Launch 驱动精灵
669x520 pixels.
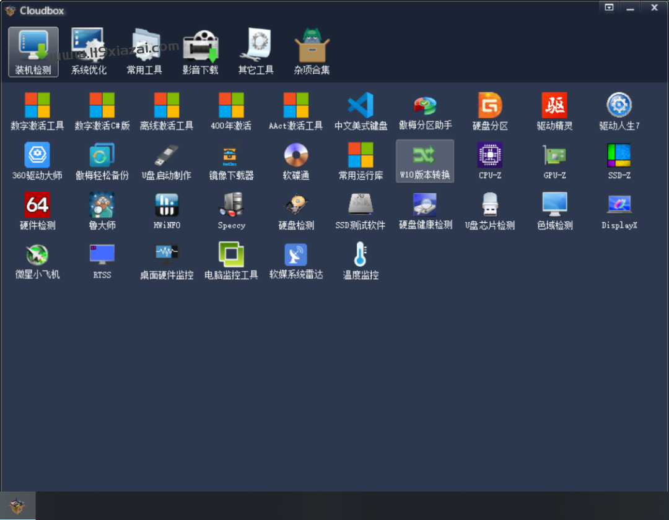[554, 111]
